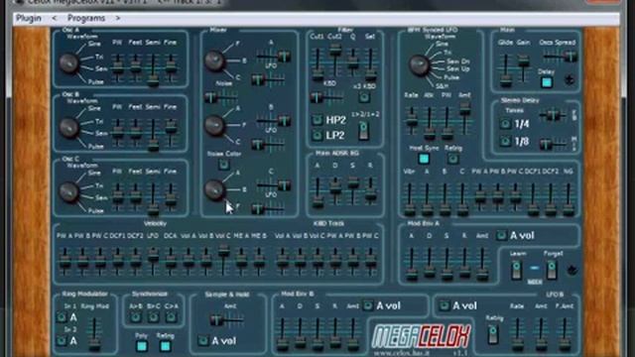This screenshot has width=635, height=357.
Task: Flip the MIDI Forget switch
Action: pyautogui.click(x=552, y=271)
